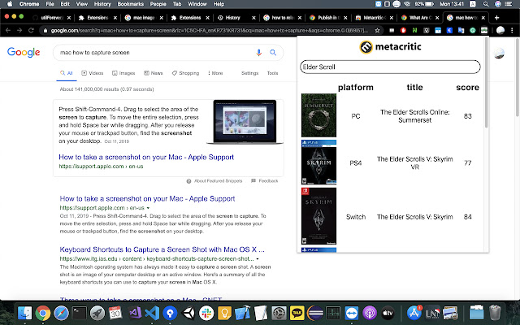
Task: Select 'The Elder Scrolls V: Skyrim VR' title
Action: click(x=415, y=162)
